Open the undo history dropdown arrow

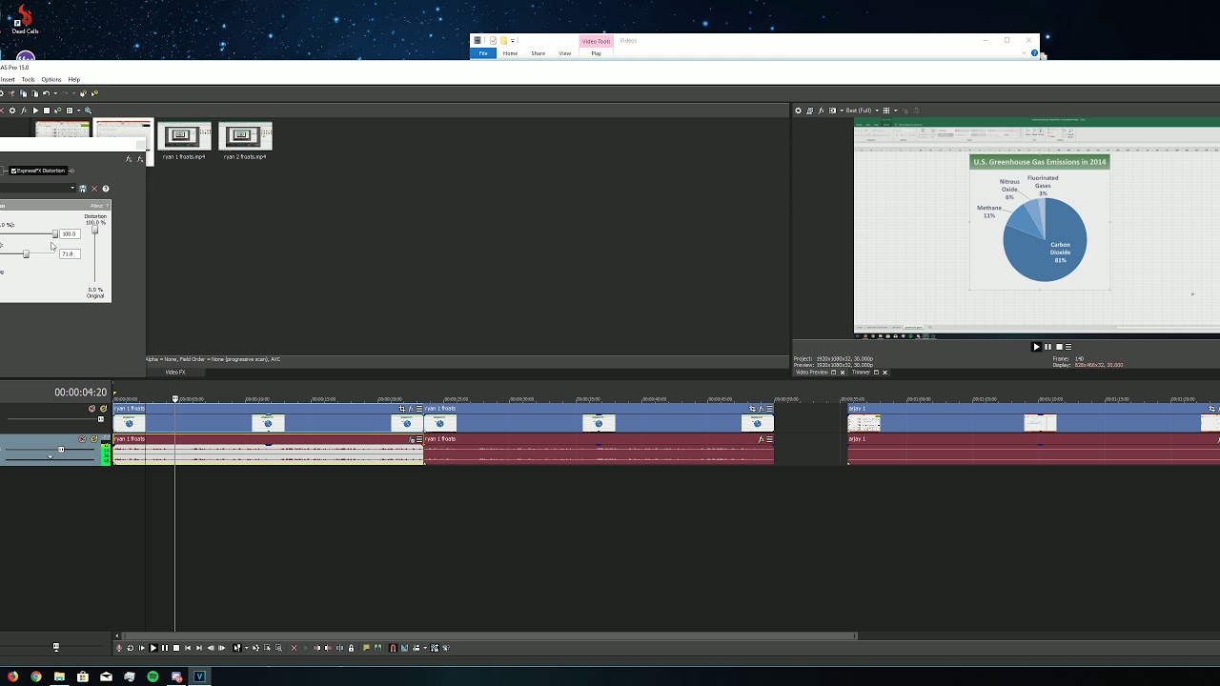(55, 93)
